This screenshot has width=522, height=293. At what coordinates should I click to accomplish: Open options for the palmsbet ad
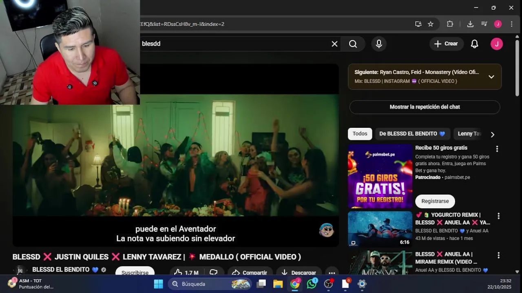pos(497,149)
